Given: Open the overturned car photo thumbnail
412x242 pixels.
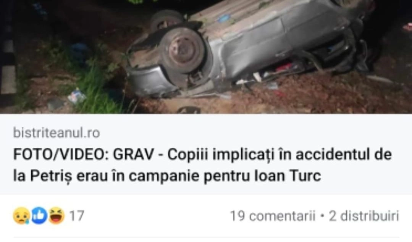Looking at the screenshot, I should pos(206,57).
